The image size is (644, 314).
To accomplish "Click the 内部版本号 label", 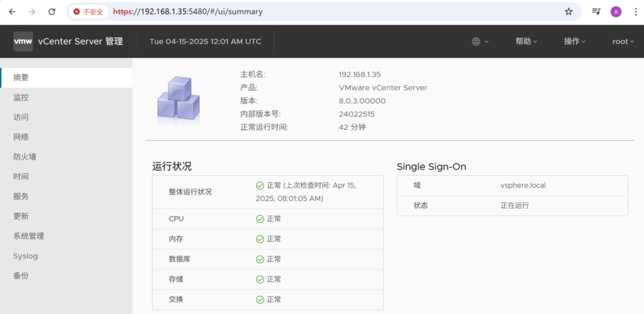I will pyautogui.click(x=260, y=114).
